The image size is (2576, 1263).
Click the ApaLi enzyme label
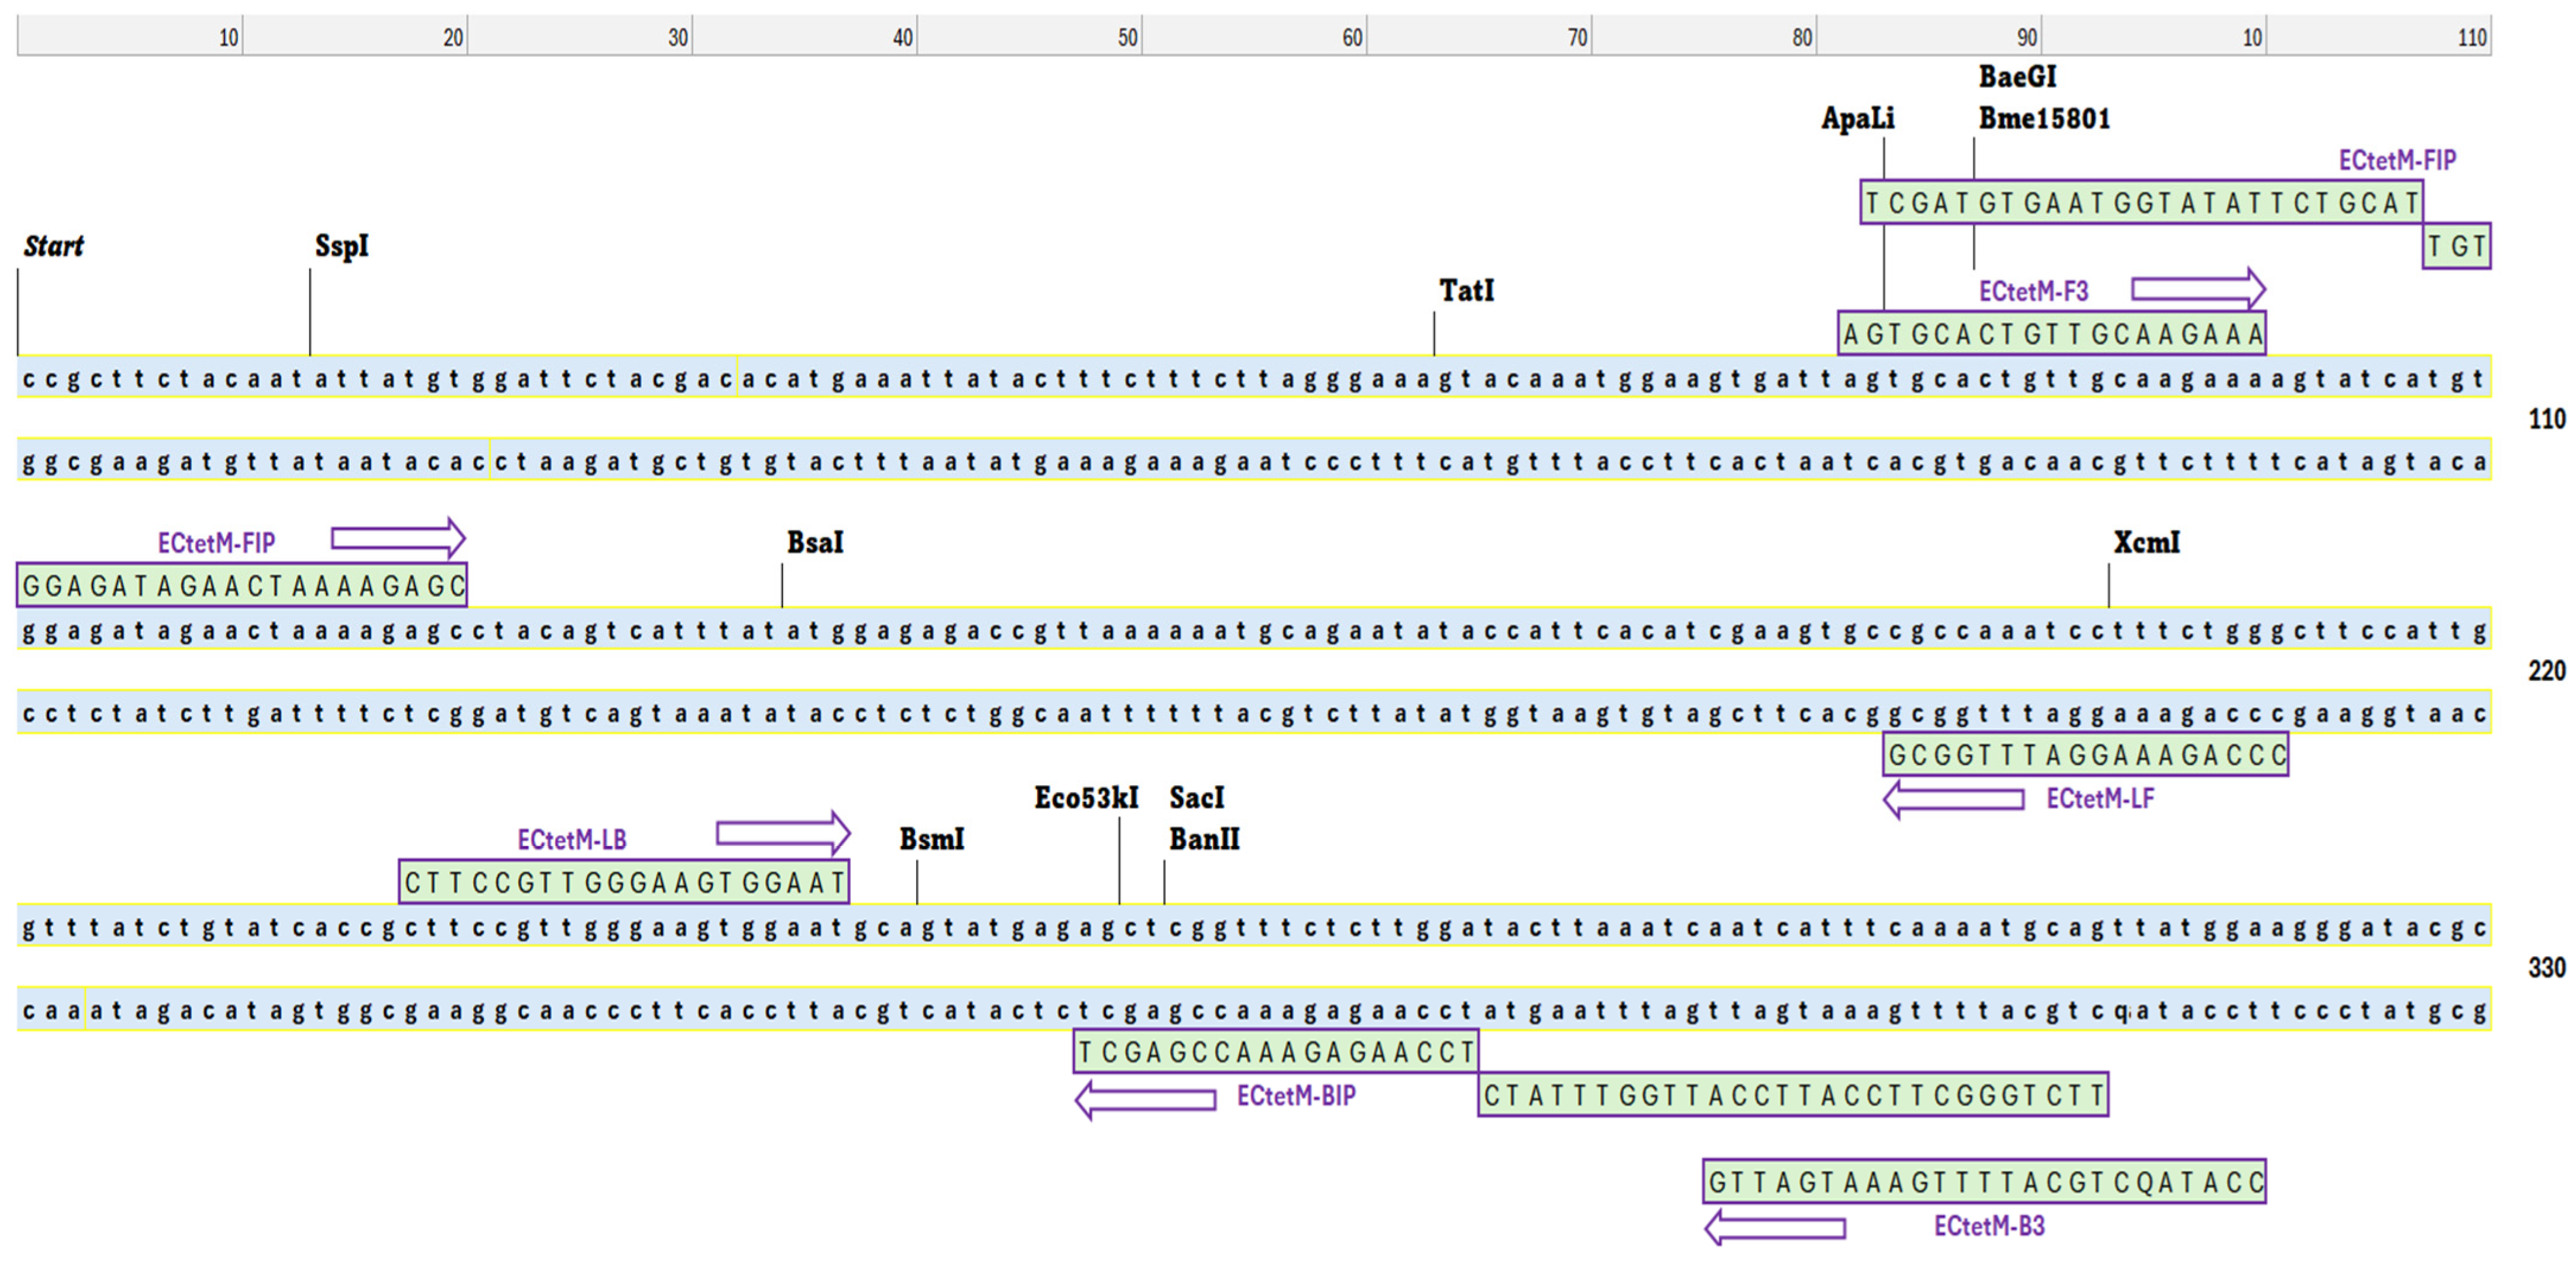point(1857,119)
